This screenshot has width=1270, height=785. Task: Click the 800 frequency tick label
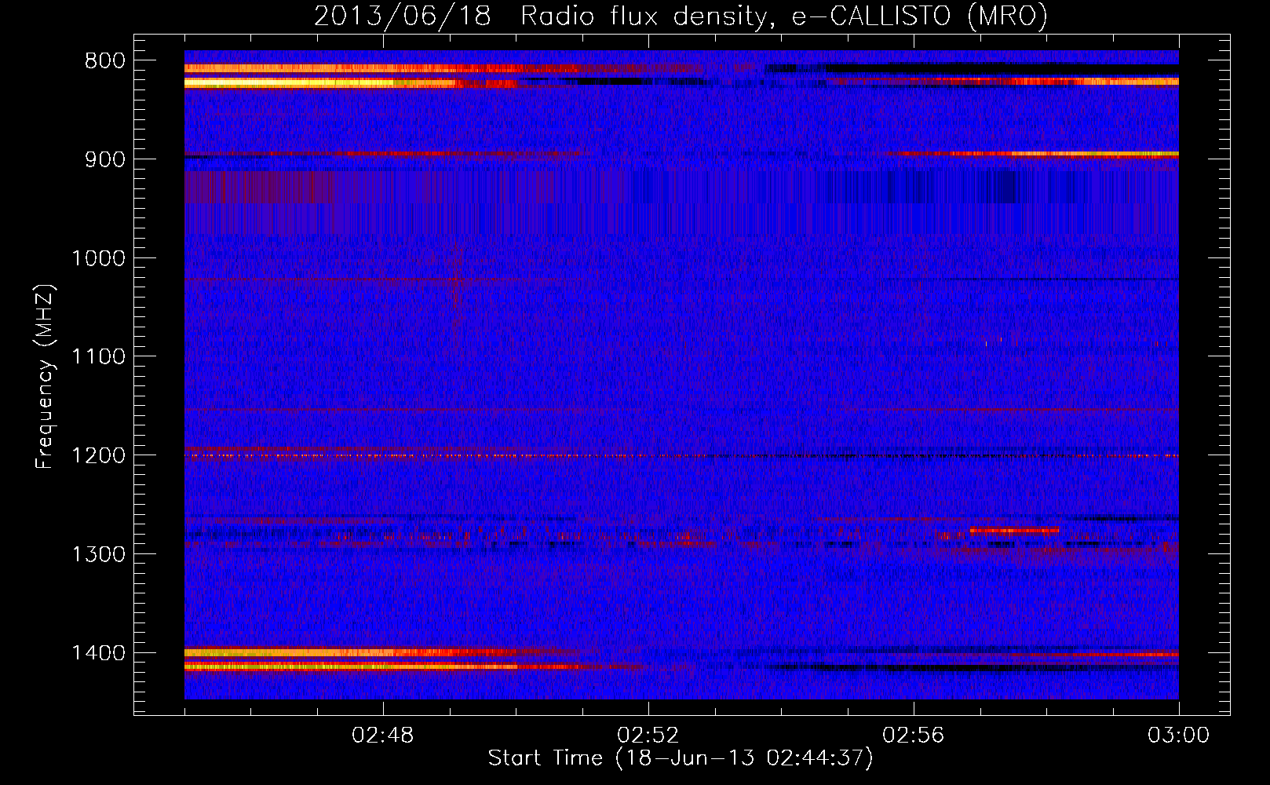[105, 61]
